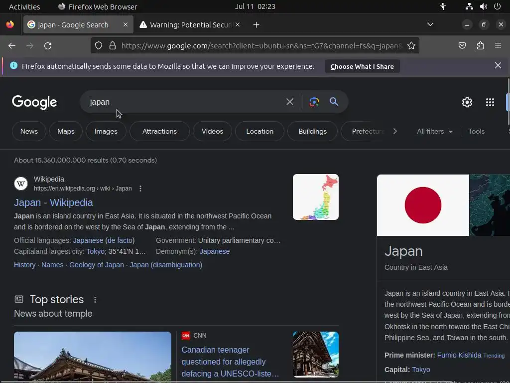Open the Demonym Japanese link
This screenshot has height=383, width=510.
(215, 251)
